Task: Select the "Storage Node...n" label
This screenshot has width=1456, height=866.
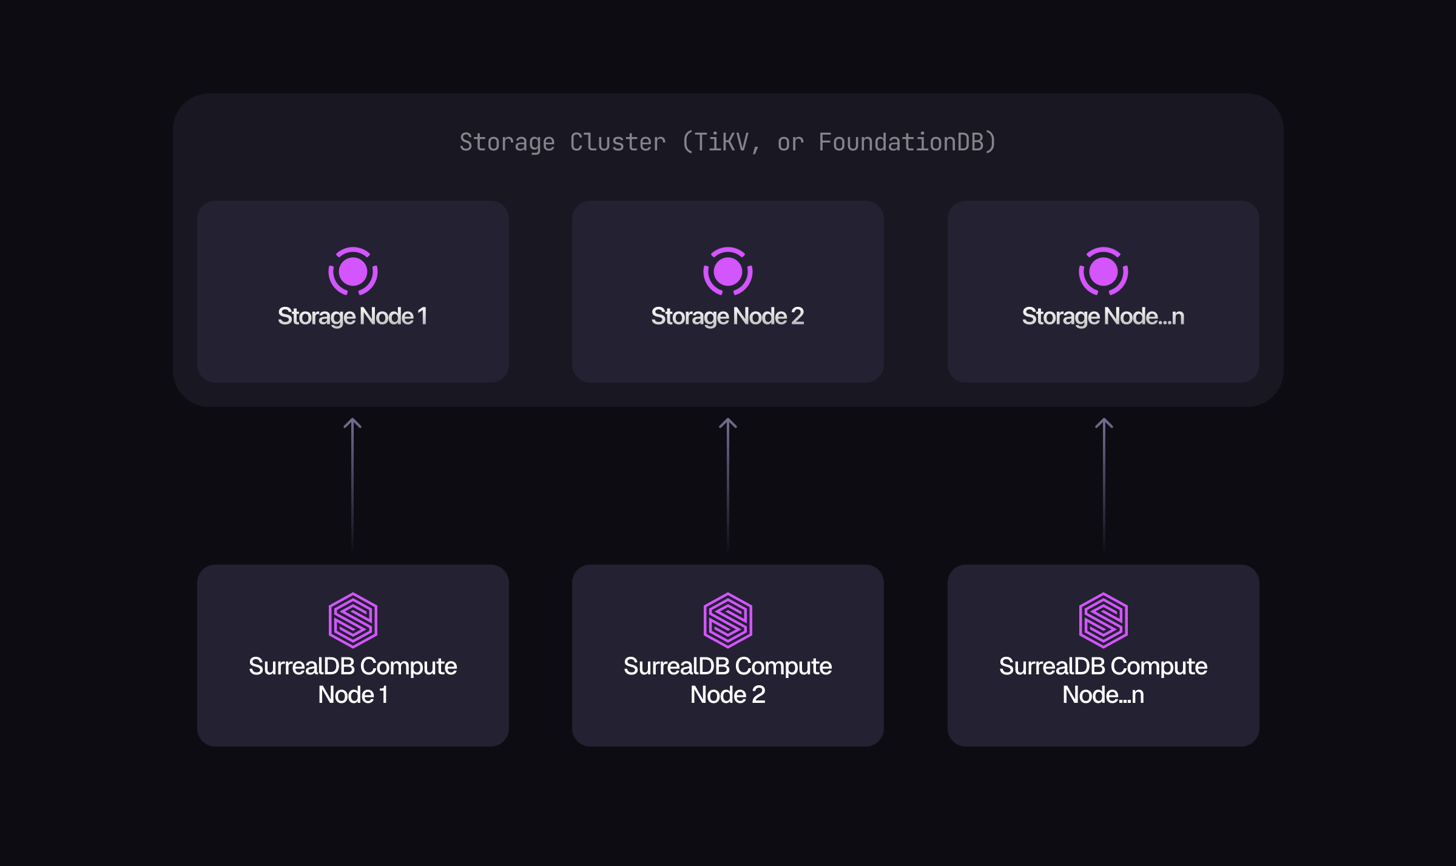Action: [1104, 317]
